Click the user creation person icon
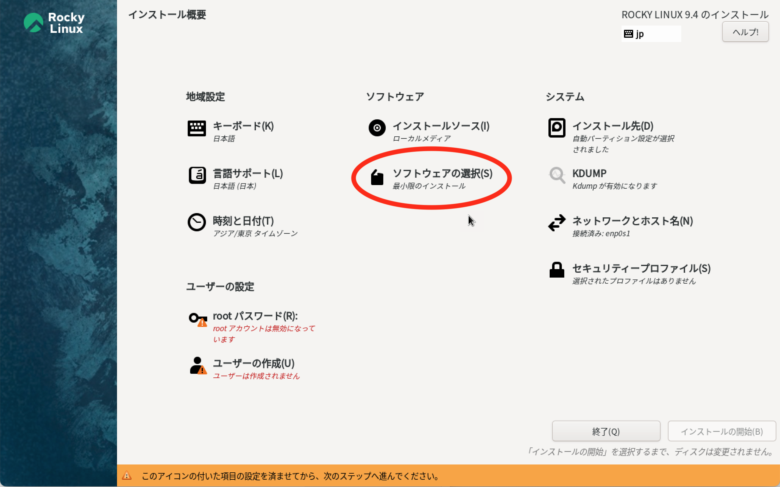The image size is (780, 487). [198, 365]
